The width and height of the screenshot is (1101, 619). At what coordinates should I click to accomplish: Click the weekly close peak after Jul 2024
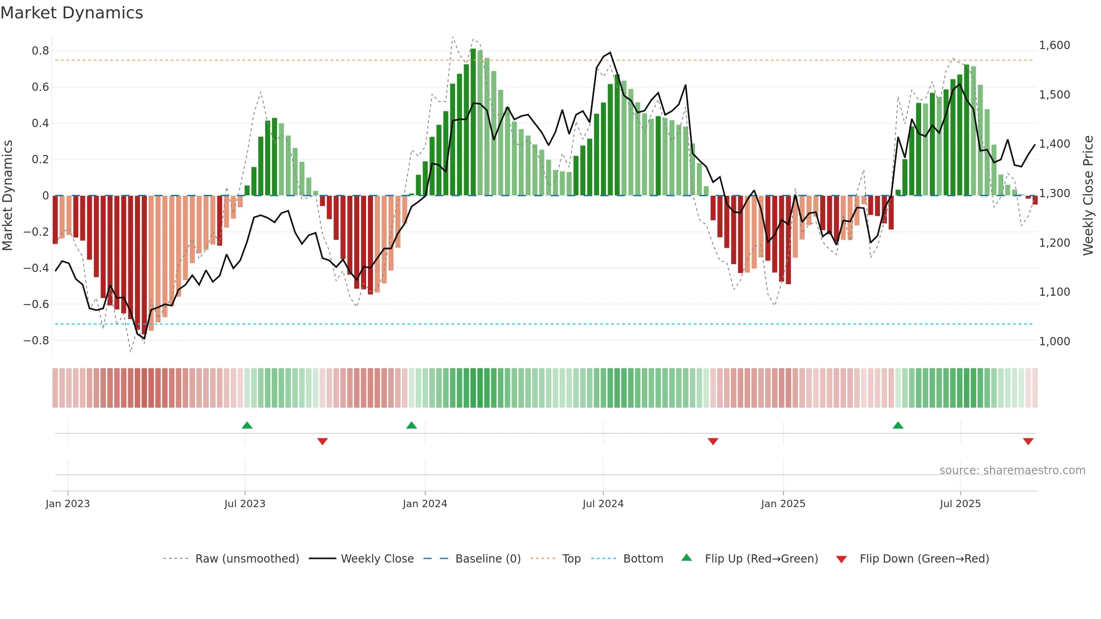pyautogui.click(x=610, y=52)
